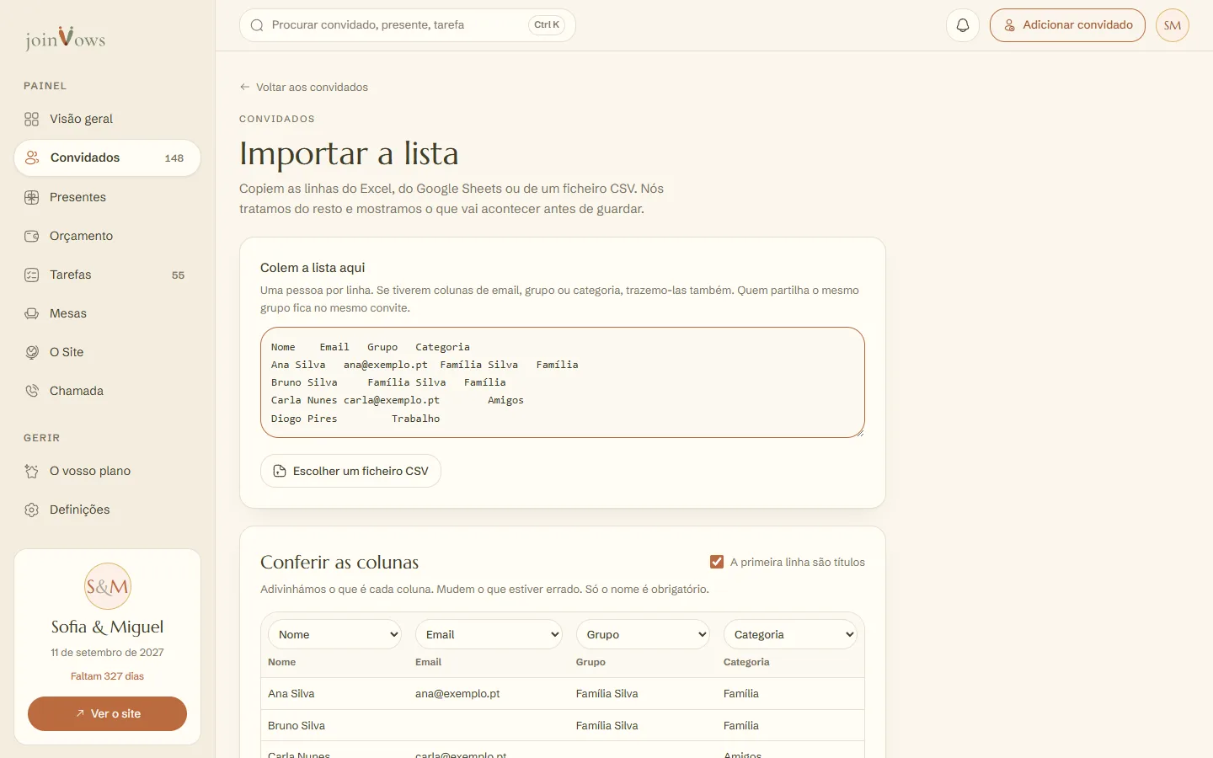Open Definições in the sidebar

[x=107, y=510]
